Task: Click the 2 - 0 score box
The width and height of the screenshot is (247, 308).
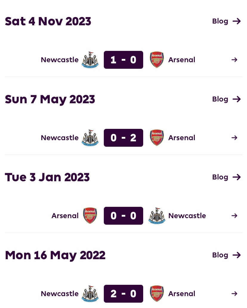Action: tap(123, 294)
